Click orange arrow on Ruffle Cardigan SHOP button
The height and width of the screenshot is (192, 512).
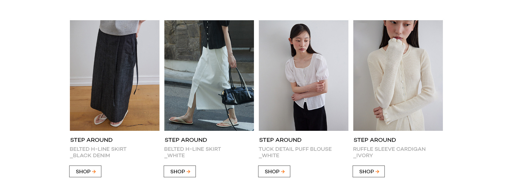[x=377, y=172]
